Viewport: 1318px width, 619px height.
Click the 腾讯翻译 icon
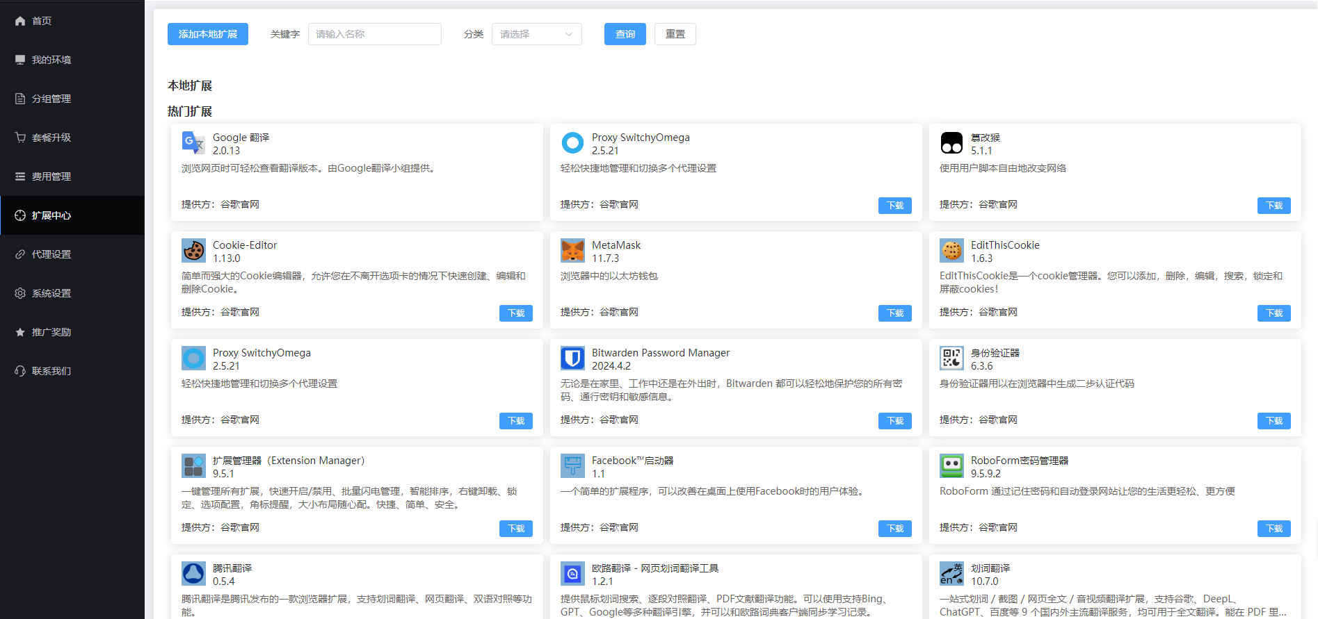tap(193, 574)
